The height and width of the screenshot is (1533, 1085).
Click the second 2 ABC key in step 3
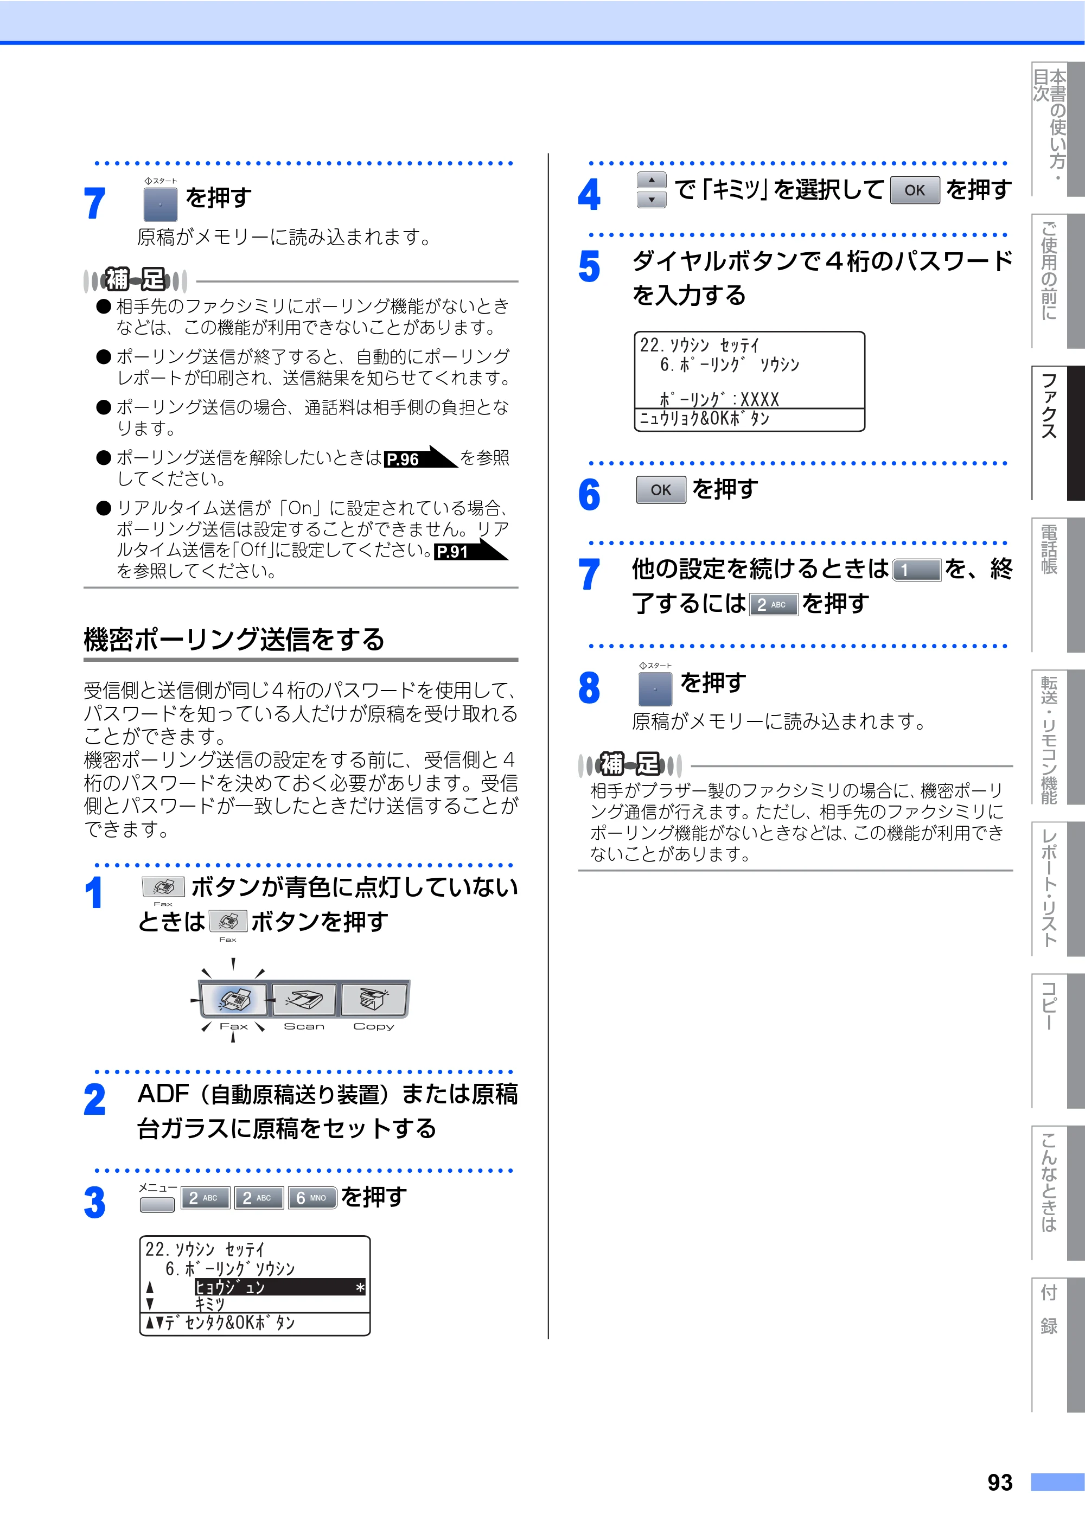[259, 1198]
